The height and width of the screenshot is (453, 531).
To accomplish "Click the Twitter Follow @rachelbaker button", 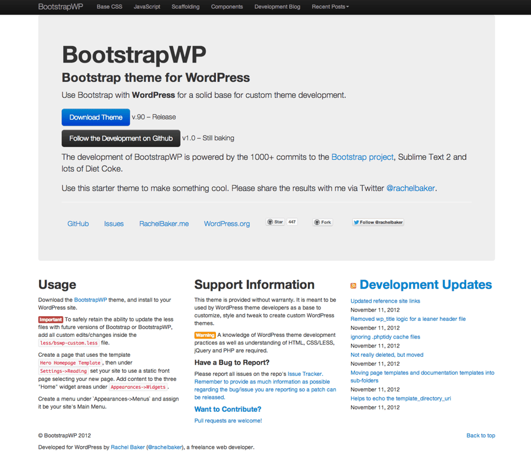I will tap(378, 222).
